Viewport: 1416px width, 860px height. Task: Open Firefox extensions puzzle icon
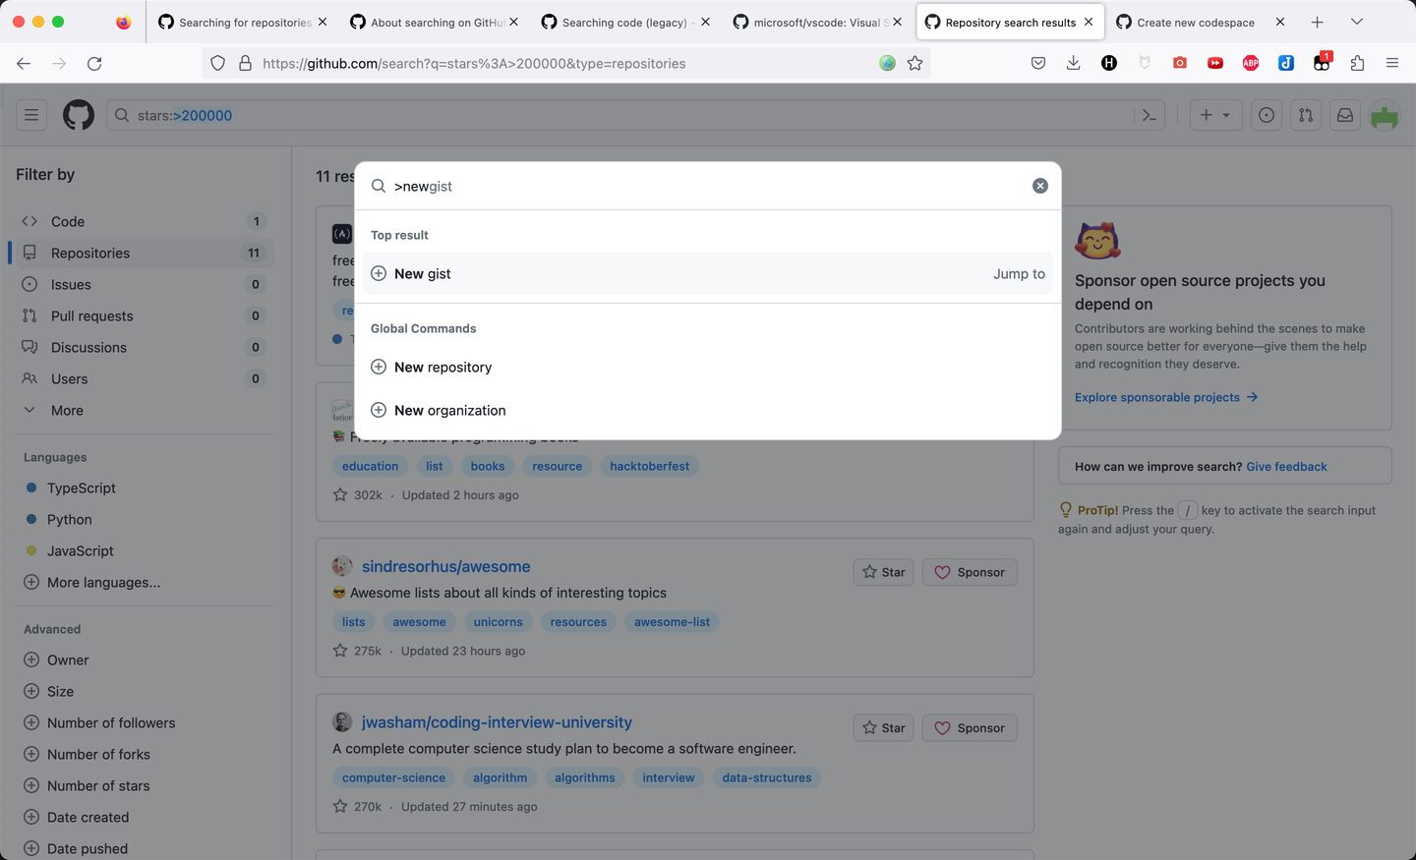coord(1357,63)
